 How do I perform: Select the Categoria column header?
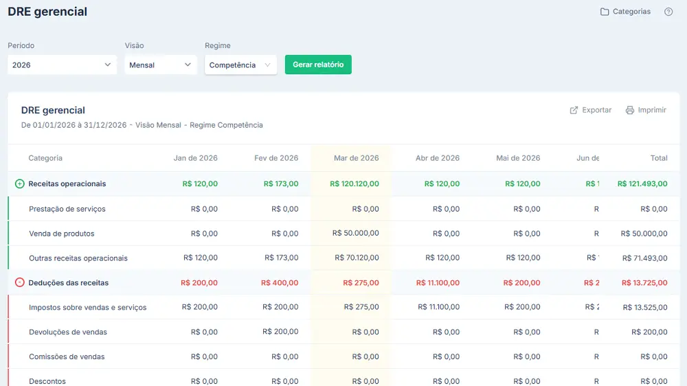point(45,158)
